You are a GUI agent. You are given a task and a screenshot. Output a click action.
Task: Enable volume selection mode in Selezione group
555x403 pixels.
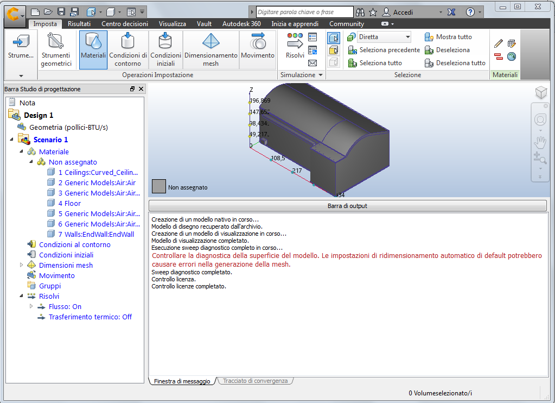[334, 37]
